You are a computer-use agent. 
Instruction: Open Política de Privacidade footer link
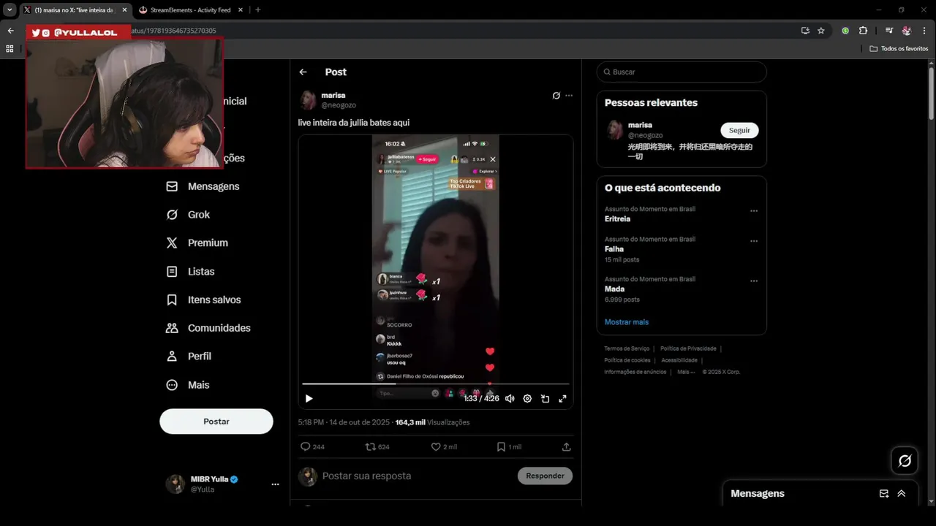[x=688, y=348]
